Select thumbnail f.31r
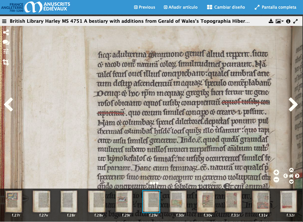Viewport: 303px width, 222px height. point(233,201)
